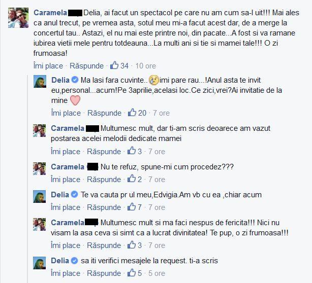Click 'Răspunde' under Delia's invitation reply
Screen dimensions: 312x283
pos(104,113)
